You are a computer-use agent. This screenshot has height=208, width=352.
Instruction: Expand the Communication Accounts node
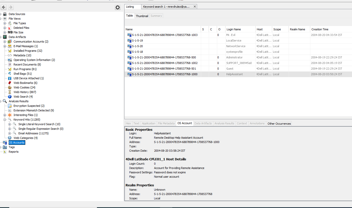pos(5,42)
